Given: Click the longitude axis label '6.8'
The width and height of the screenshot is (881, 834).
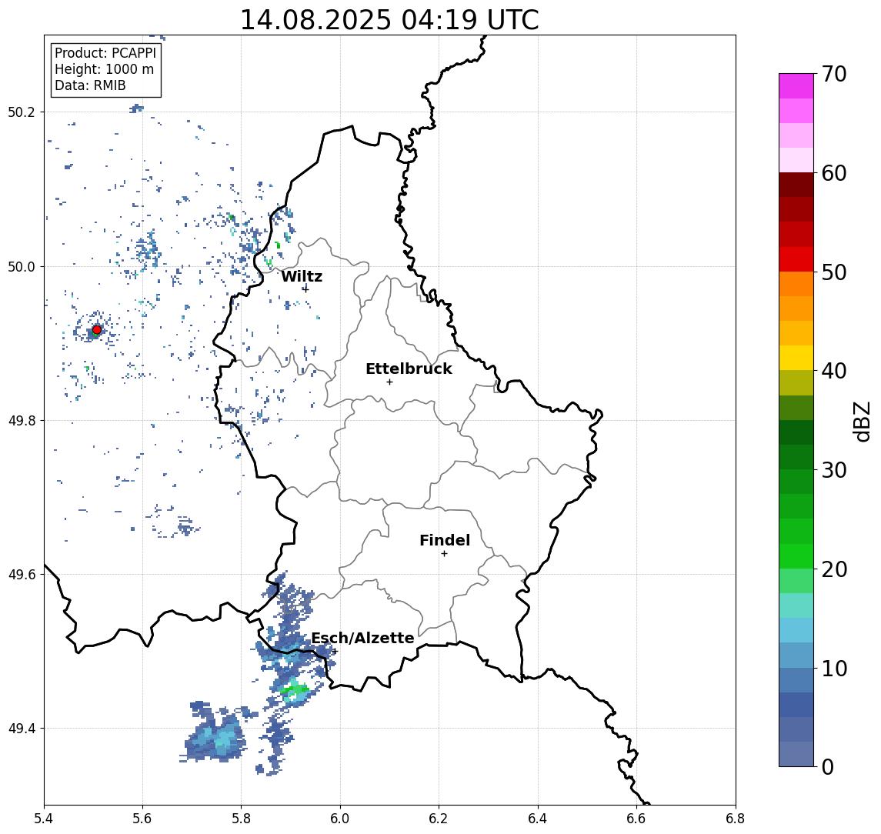Looking at the screenshot, I should click(x=735, y=819).
